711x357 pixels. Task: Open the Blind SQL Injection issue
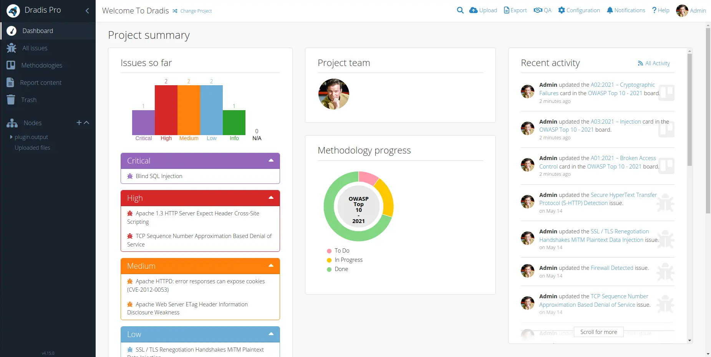[159, 176]
